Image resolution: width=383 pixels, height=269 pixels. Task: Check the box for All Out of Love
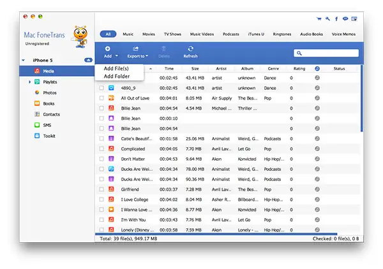101,98
